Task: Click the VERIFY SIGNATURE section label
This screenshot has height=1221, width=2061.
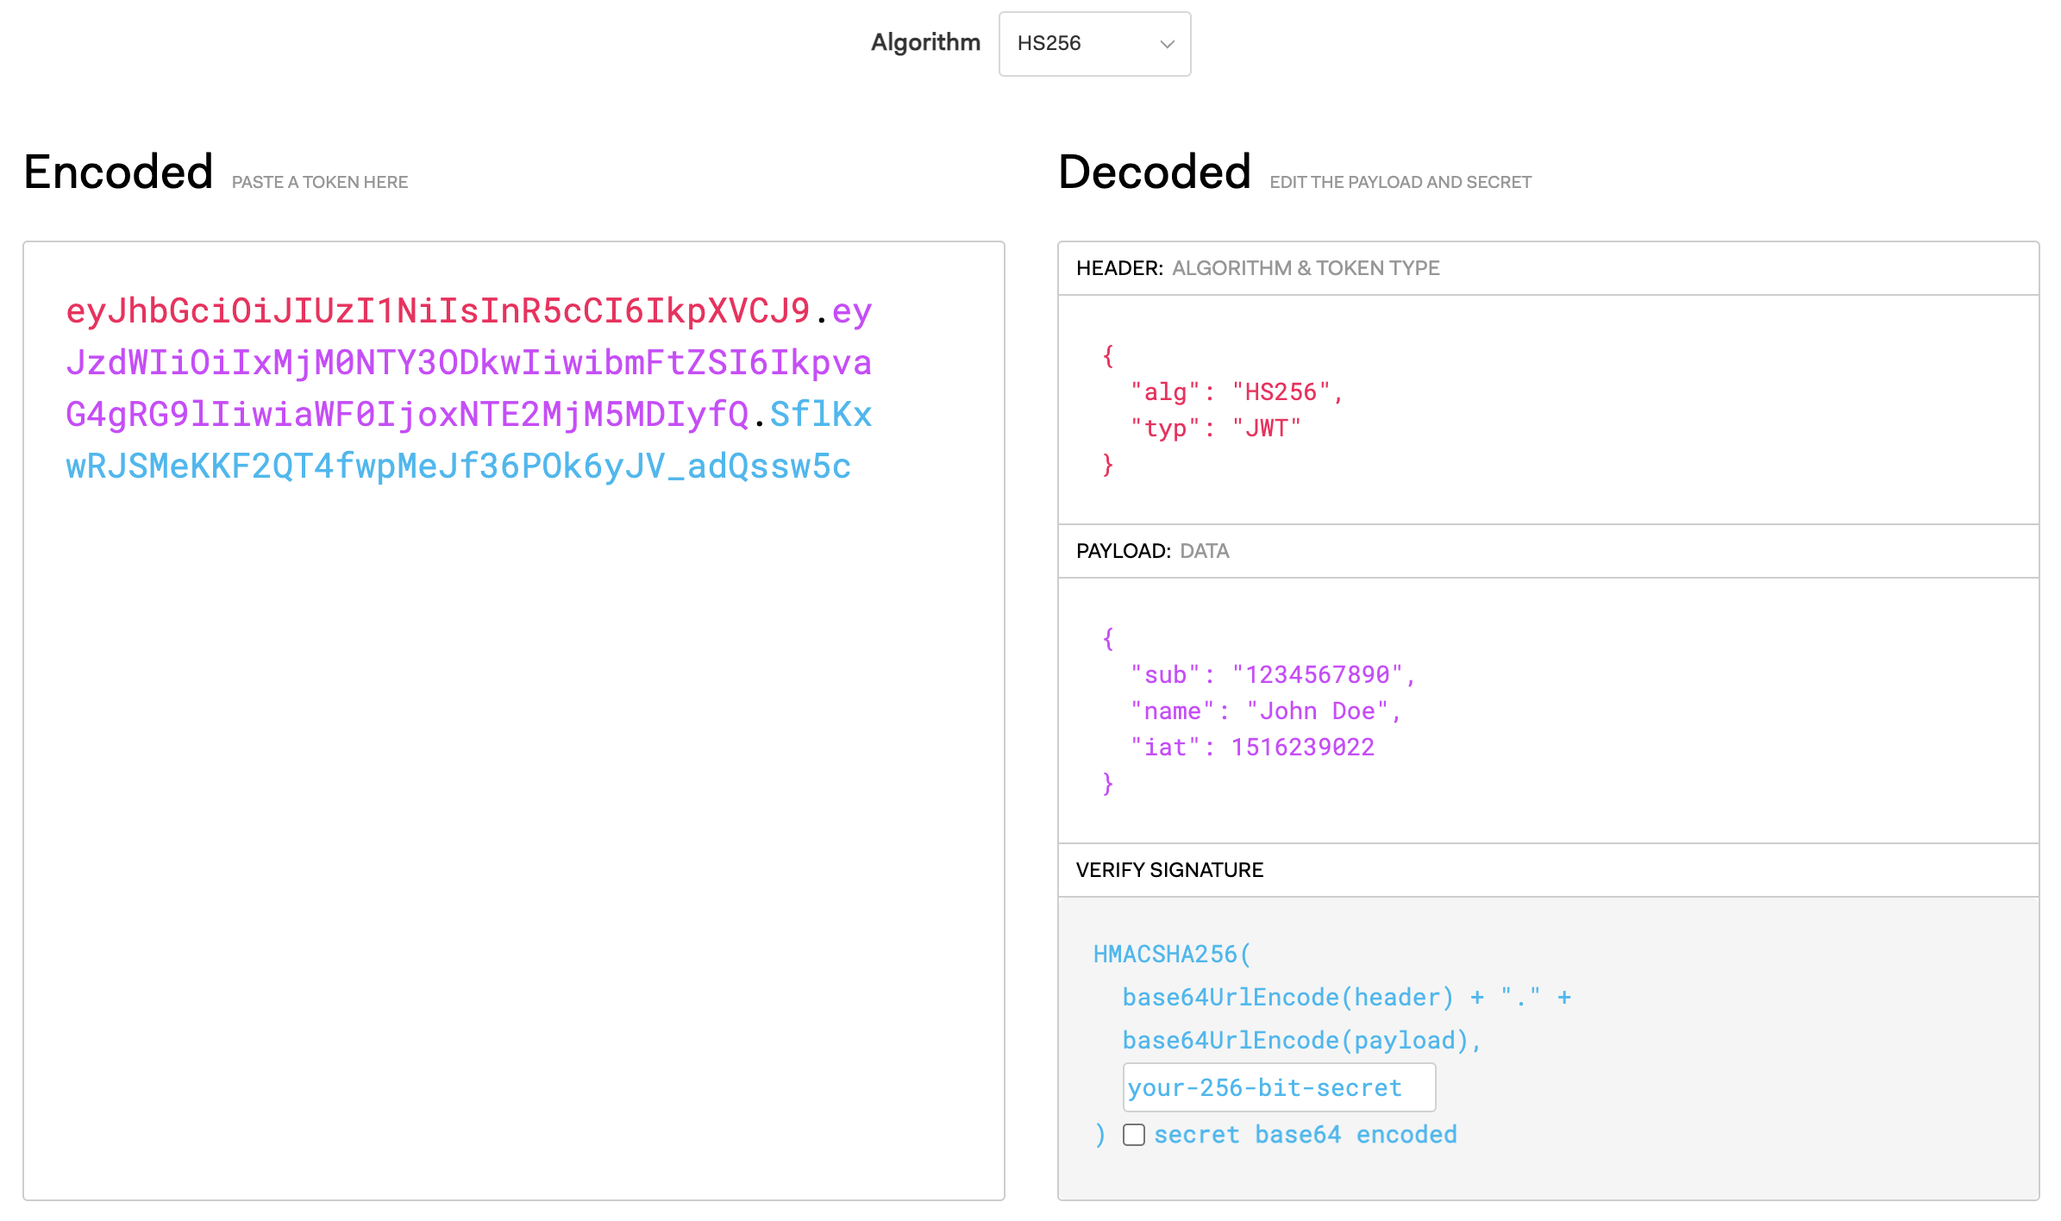Action: (1170, 870)
